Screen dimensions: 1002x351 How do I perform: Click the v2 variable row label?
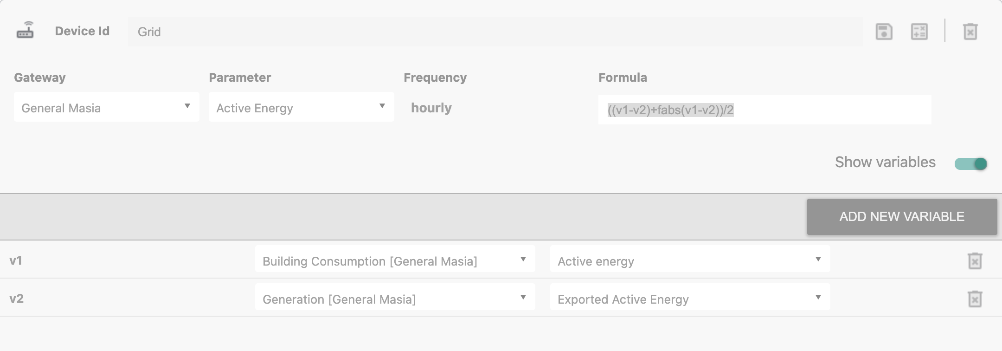(16, 299)
